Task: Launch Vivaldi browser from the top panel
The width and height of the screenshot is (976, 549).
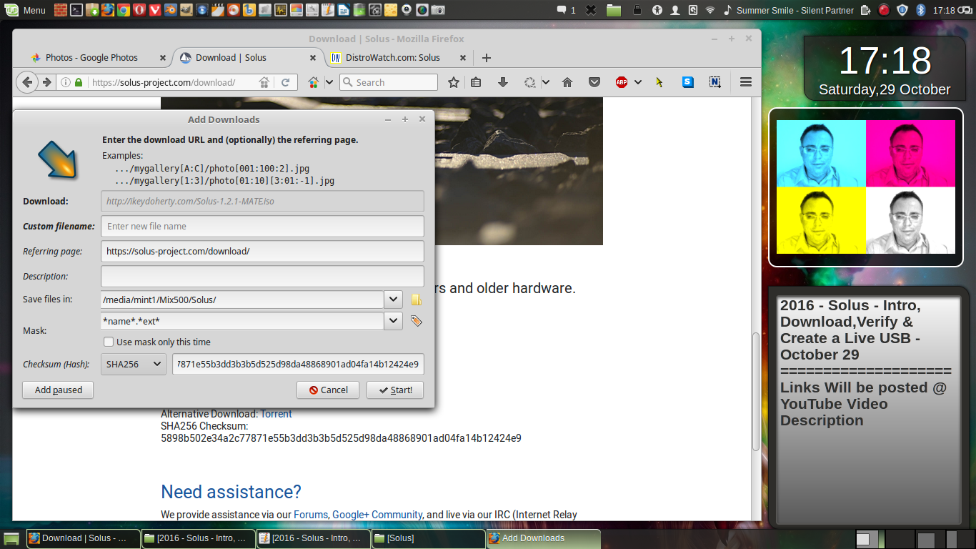Action: point(154,10)
